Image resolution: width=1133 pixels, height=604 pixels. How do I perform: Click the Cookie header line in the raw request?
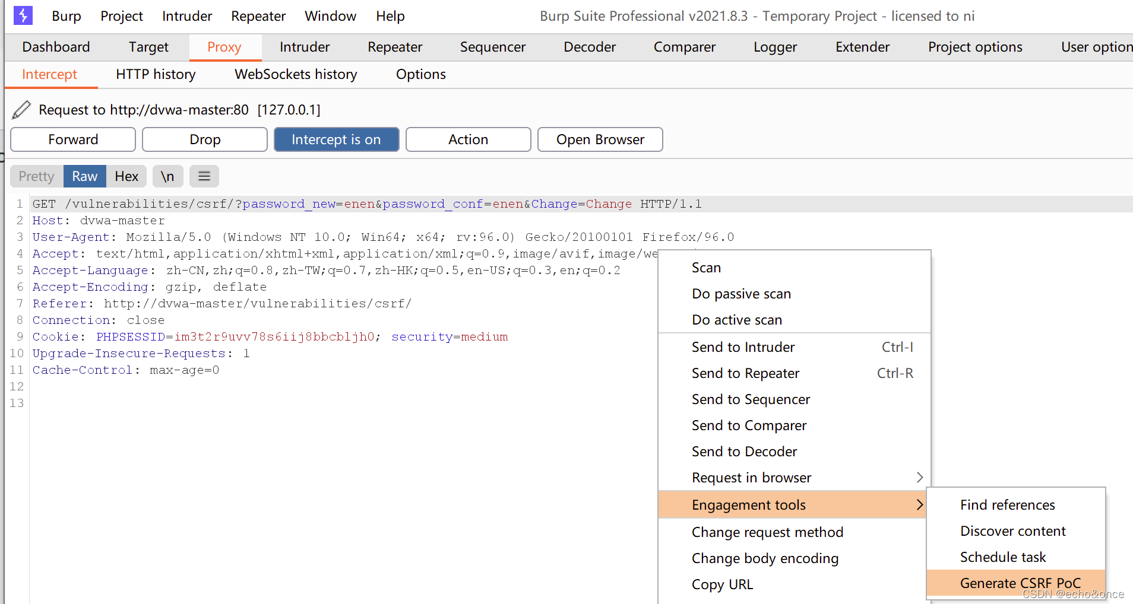point(270,337)
